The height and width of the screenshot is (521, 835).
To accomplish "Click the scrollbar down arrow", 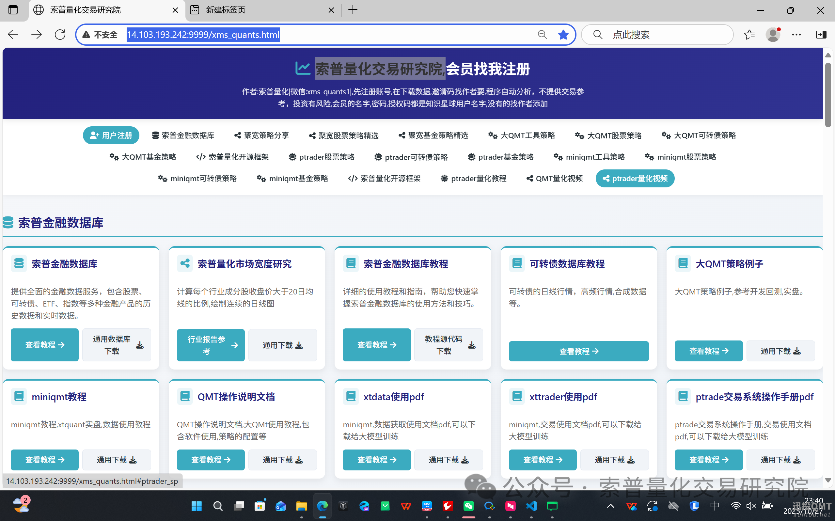I will coord(828,480).
